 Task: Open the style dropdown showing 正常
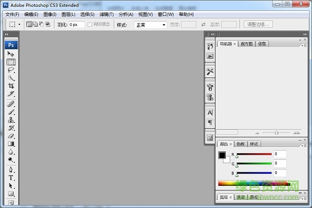150,25
